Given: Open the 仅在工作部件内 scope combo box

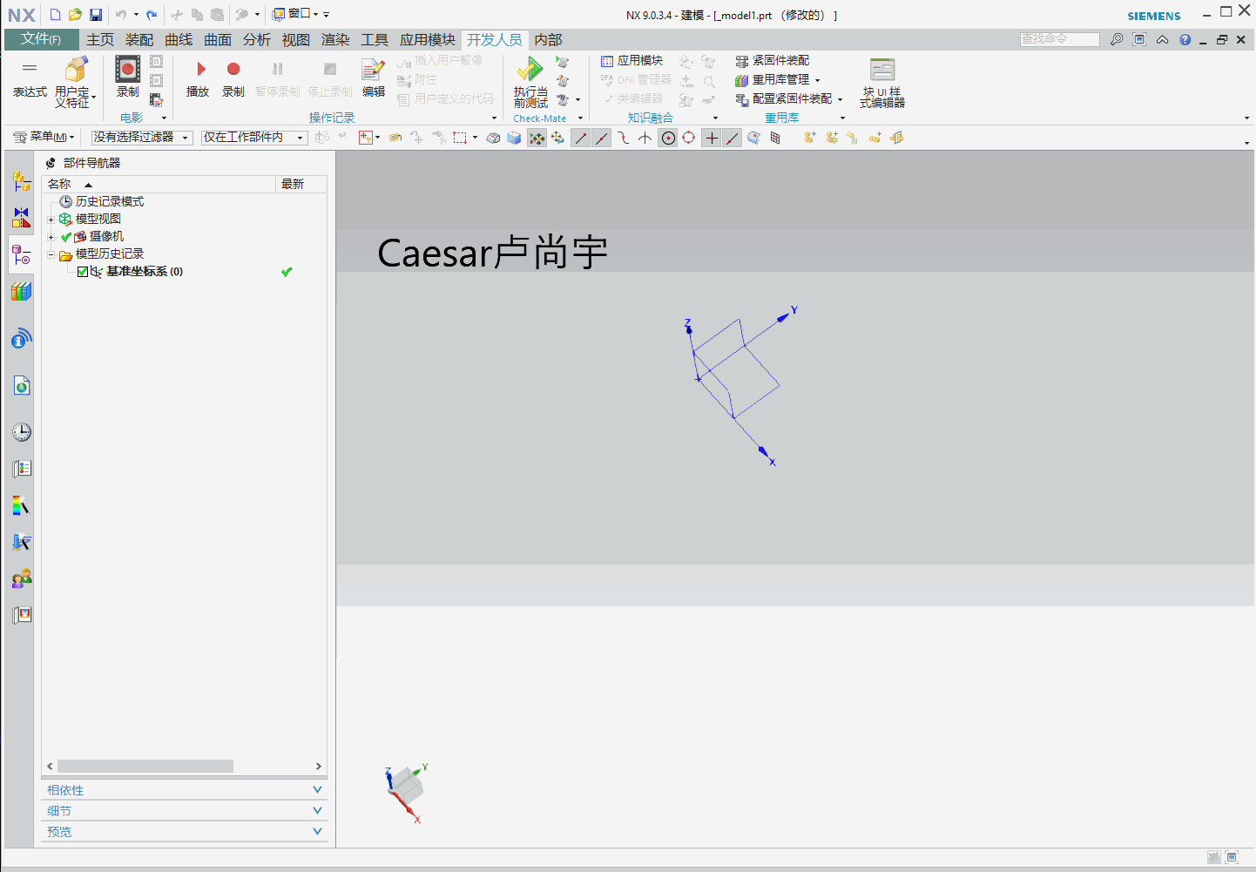Looking at the screenshot, I should click(253, 138).
